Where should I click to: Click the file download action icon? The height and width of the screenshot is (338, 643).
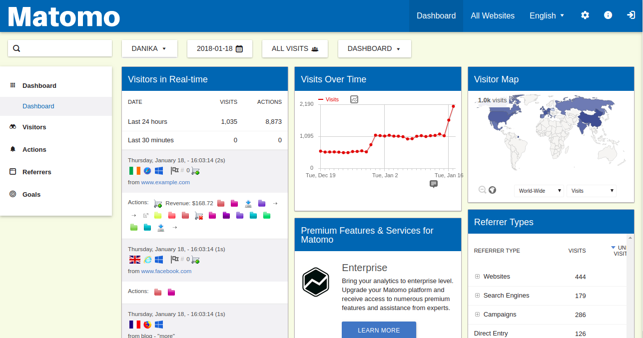click(248, 203)
